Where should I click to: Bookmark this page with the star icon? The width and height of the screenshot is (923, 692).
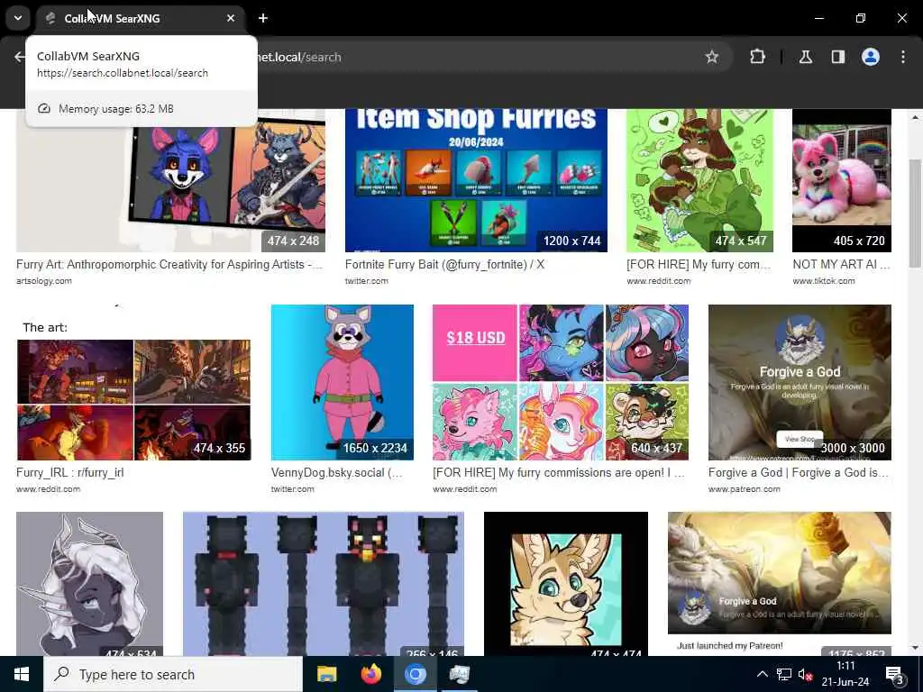[x=712, y=57]
